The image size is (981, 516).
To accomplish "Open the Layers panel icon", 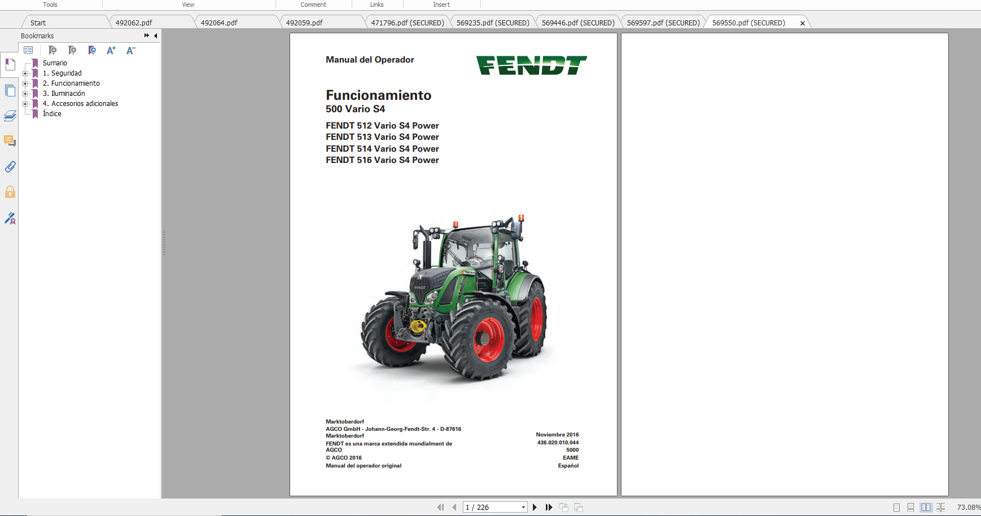I will 10,116.
